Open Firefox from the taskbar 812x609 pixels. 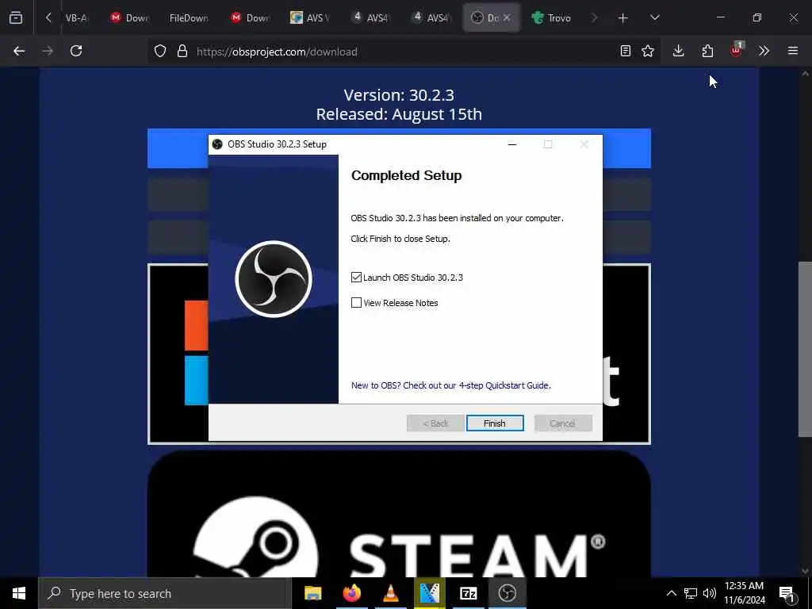pos(351,593)
